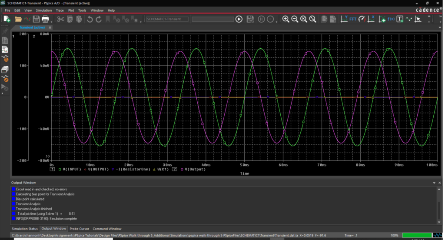Run the simulation with the play button

click(x=239, y=19)
